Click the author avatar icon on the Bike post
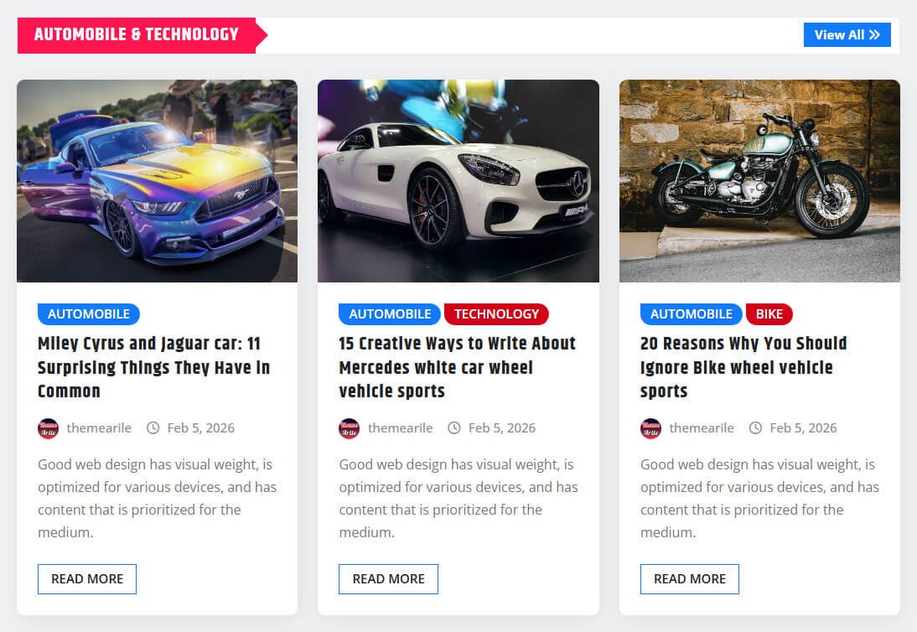 tap(650, 428)
